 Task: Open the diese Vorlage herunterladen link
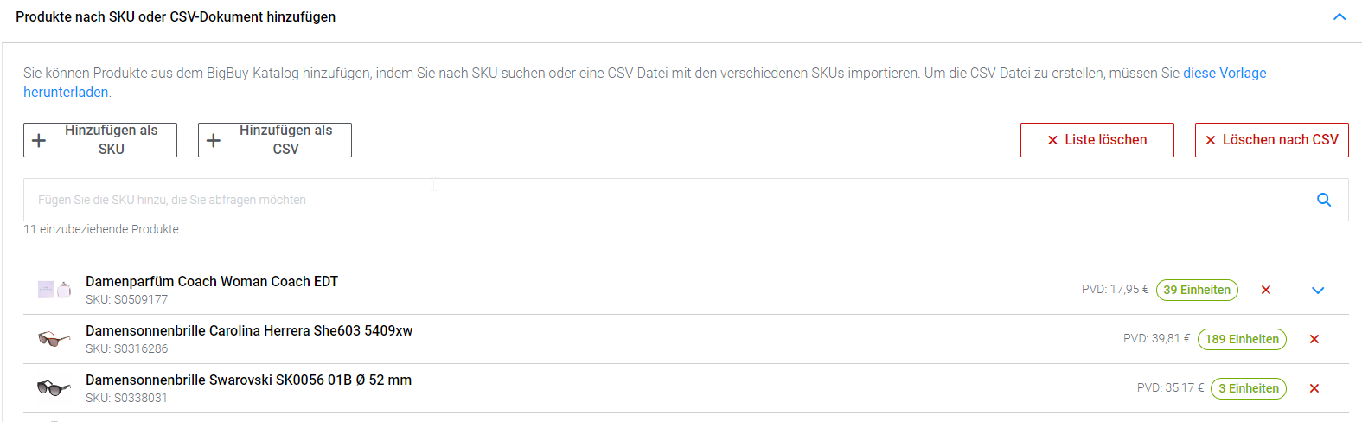[1224, 74]
